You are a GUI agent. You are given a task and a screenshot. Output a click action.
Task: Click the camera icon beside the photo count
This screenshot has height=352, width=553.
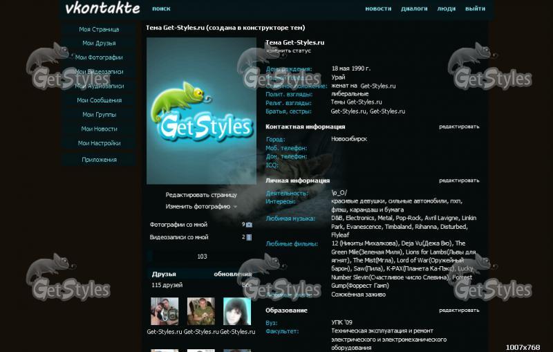(249, 225)
